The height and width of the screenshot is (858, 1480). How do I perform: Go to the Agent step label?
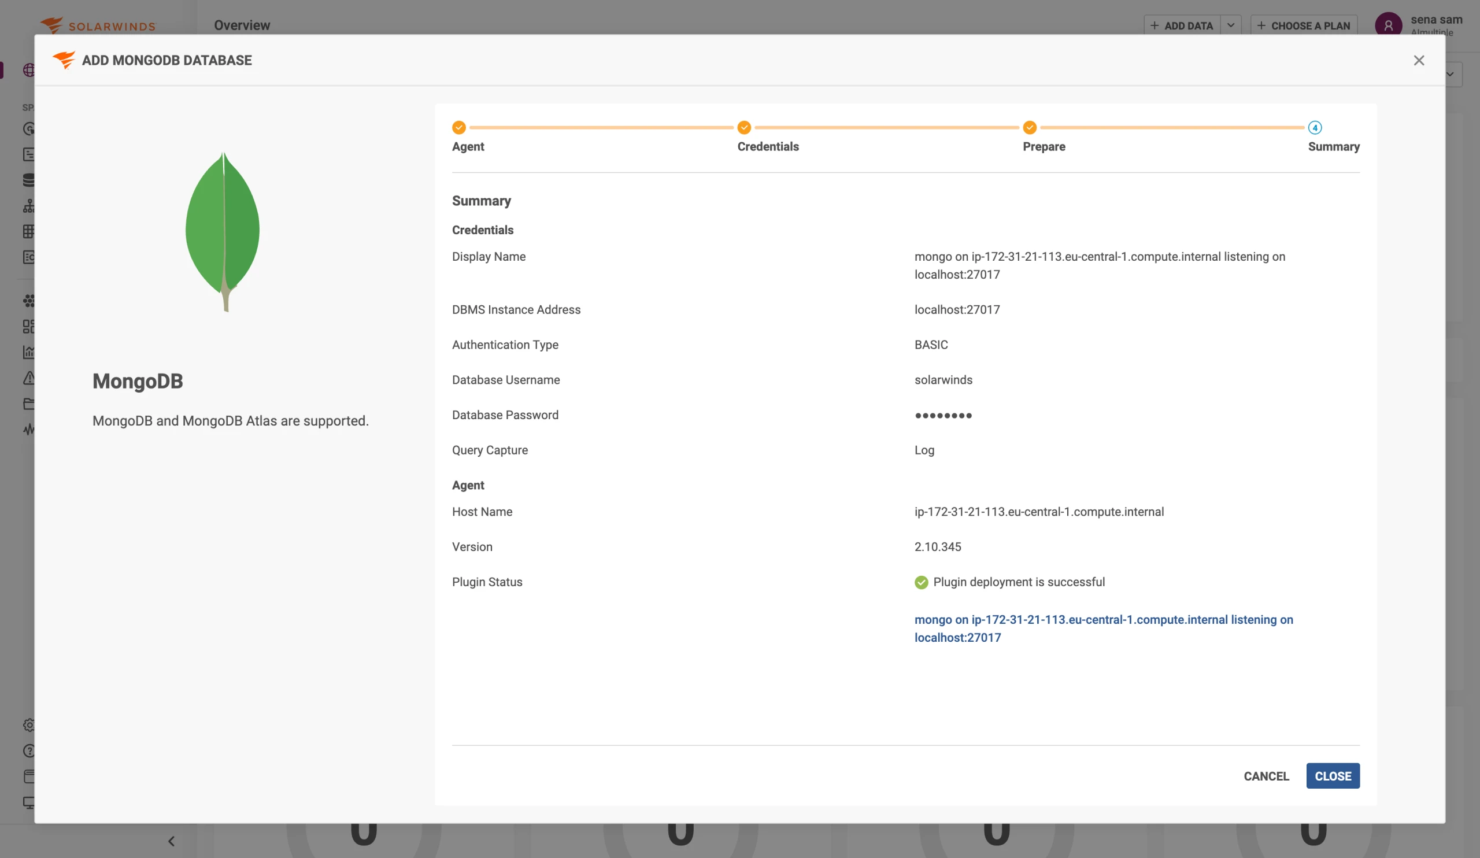[x=468, y=147]
